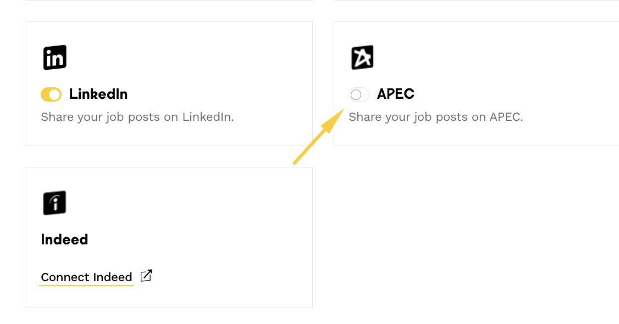Click the tail end of the yellow arrow
The width and height of the screenshot is (619, 324).
295,163
